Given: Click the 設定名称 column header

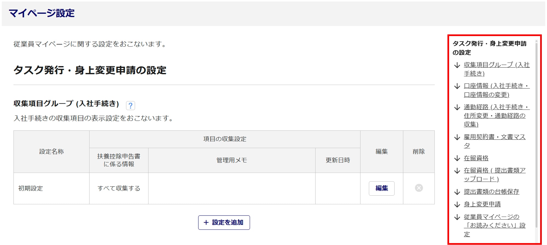Looking at the screenshot, I should [51, 152].
